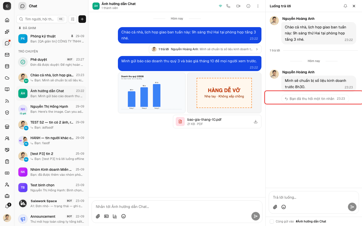This screenshot has width=362, height=226.
Task: Open the three-dot more options menu
Action: pyautogui.click(x=258, y=6)
